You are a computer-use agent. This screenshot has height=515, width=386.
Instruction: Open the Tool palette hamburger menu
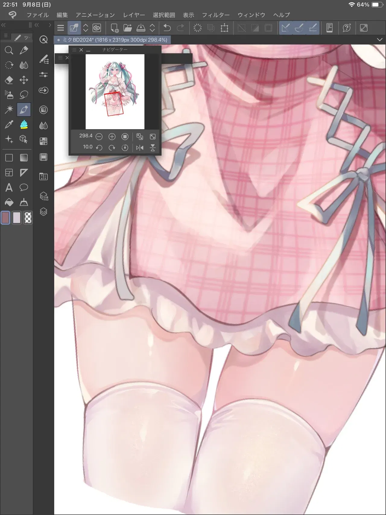pos(6,36)
